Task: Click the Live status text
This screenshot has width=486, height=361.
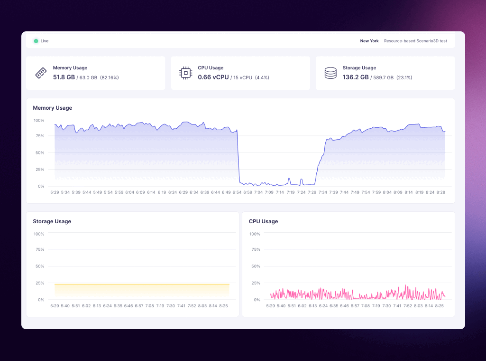Action: coord(45,41)
